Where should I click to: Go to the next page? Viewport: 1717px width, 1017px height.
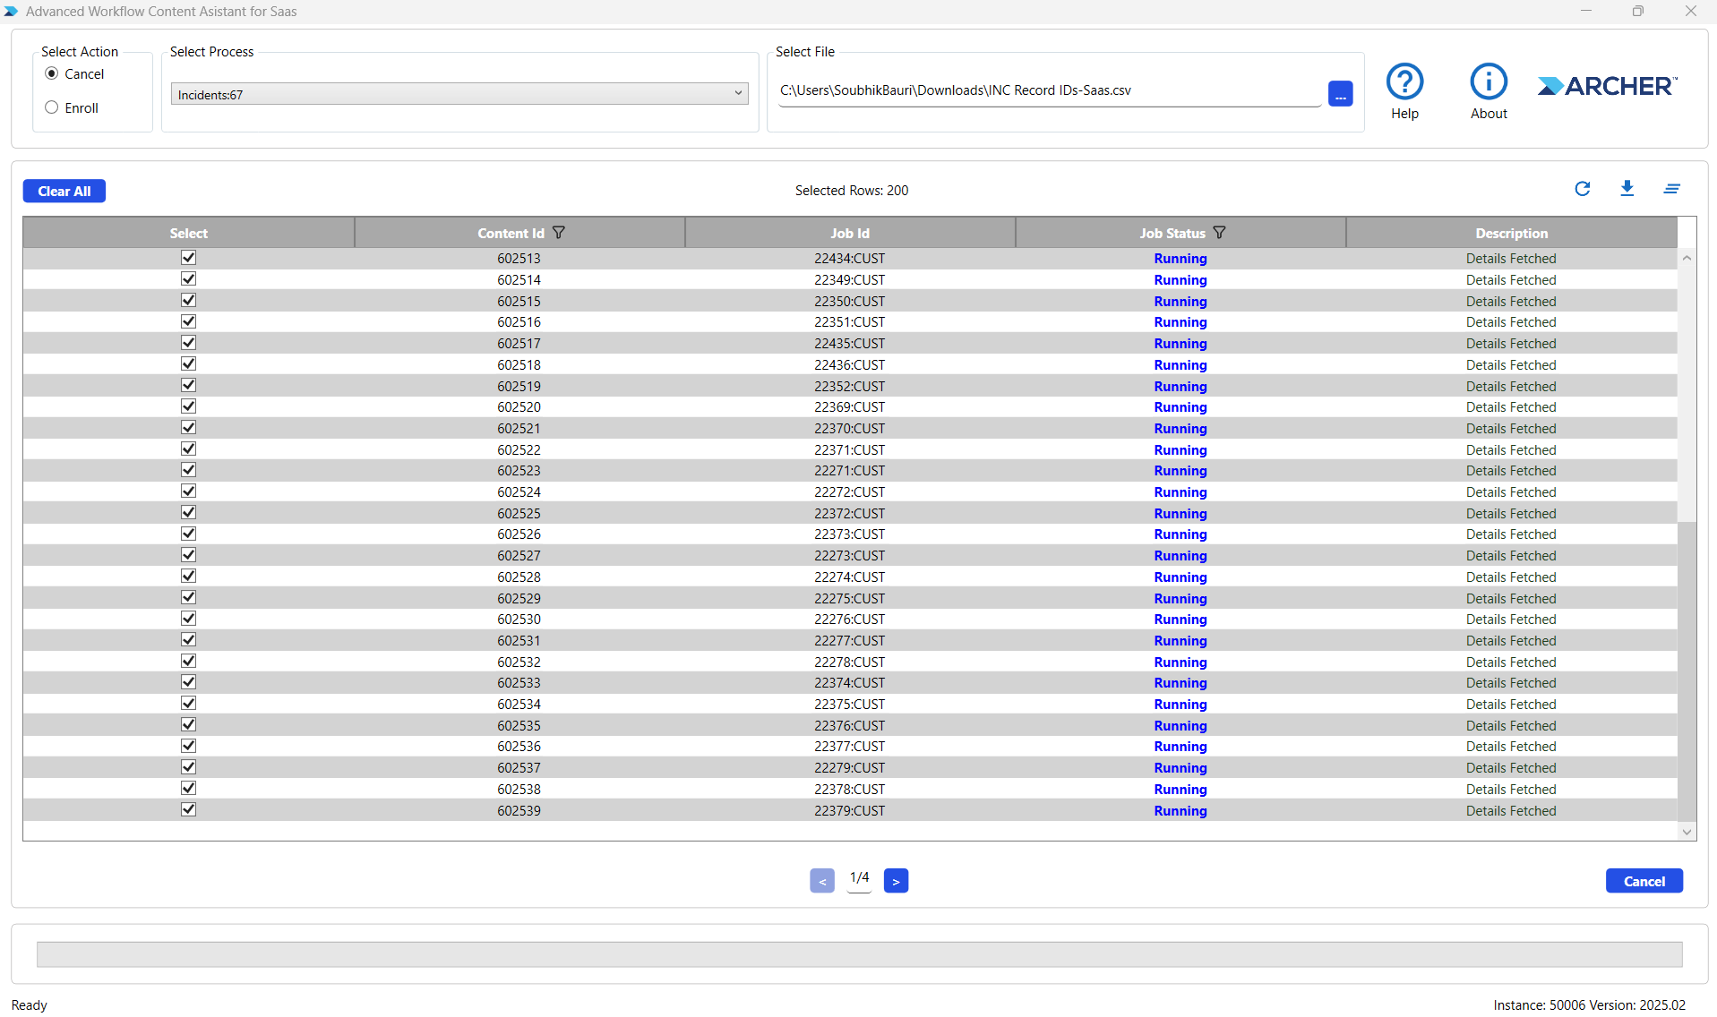coord(896,881)
